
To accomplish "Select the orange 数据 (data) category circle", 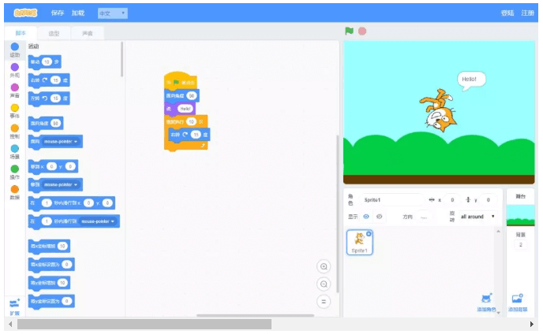I will pyautogui.click(x=14, y=190).
